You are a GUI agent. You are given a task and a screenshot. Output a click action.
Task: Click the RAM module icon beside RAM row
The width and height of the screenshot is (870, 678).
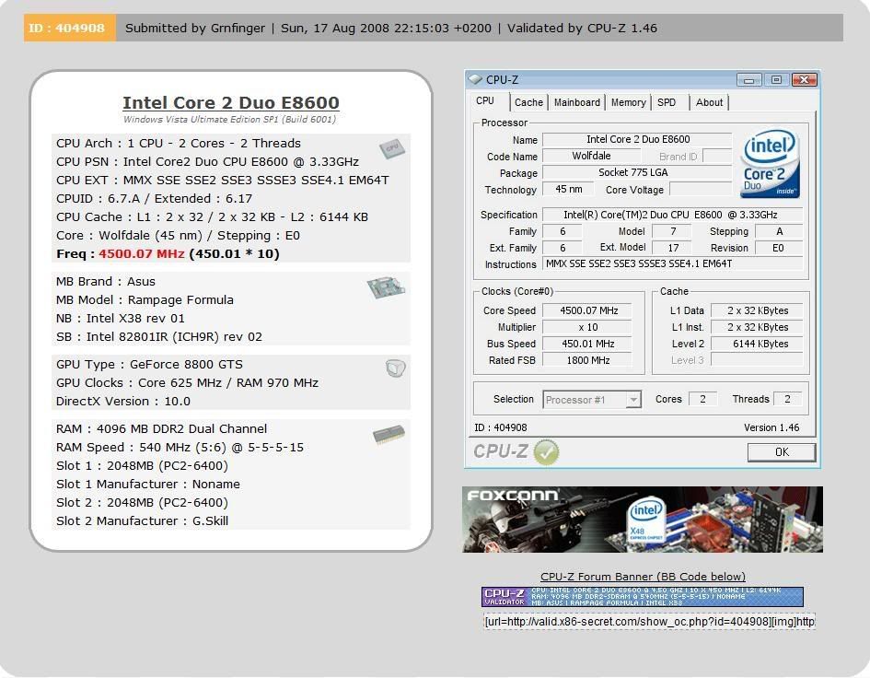pyautogui.click(x=389, y=434)
